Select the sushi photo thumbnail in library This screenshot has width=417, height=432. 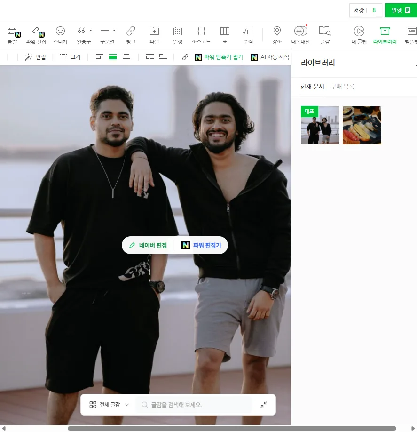tap(362, 125)
